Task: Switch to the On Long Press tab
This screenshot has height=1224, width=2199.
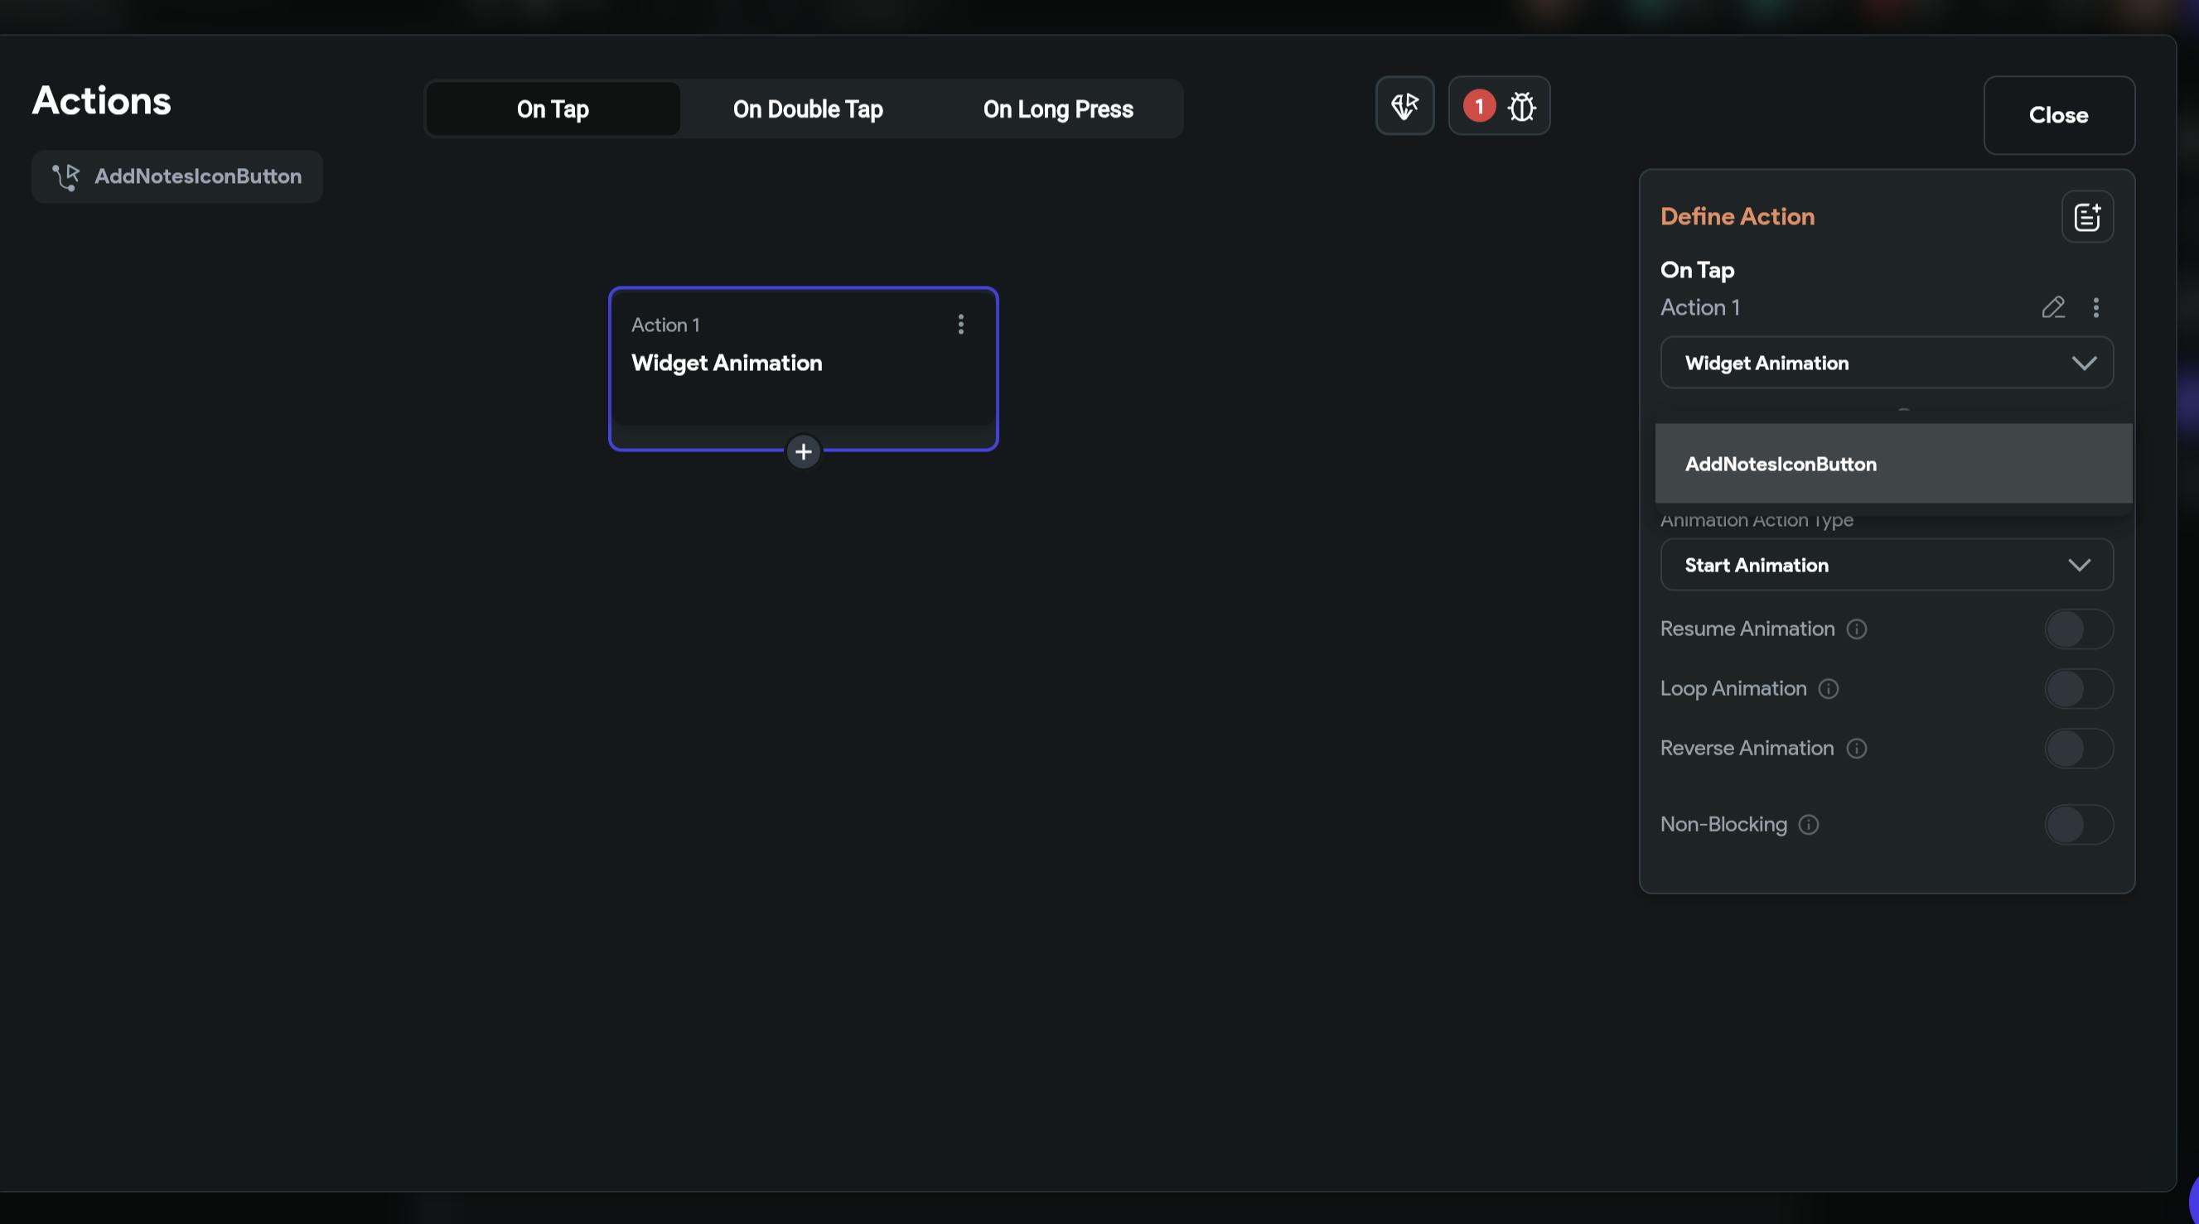Action: pos(1056,109)
